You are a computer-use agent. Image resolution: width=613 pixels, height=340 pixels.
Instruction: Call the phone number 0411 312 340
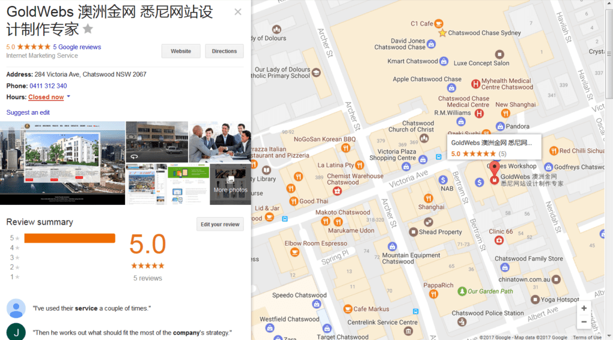point(48,86)
